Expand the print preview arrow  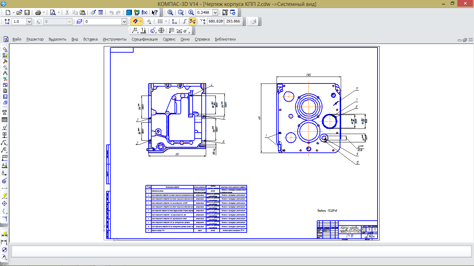pyautogui.click(x=59, y=12)
